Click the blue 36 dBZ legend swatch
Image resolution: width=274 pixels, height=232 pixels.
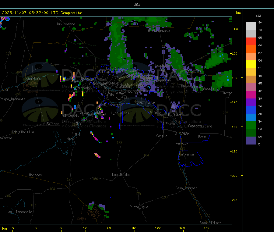click(x=251, y=110)
